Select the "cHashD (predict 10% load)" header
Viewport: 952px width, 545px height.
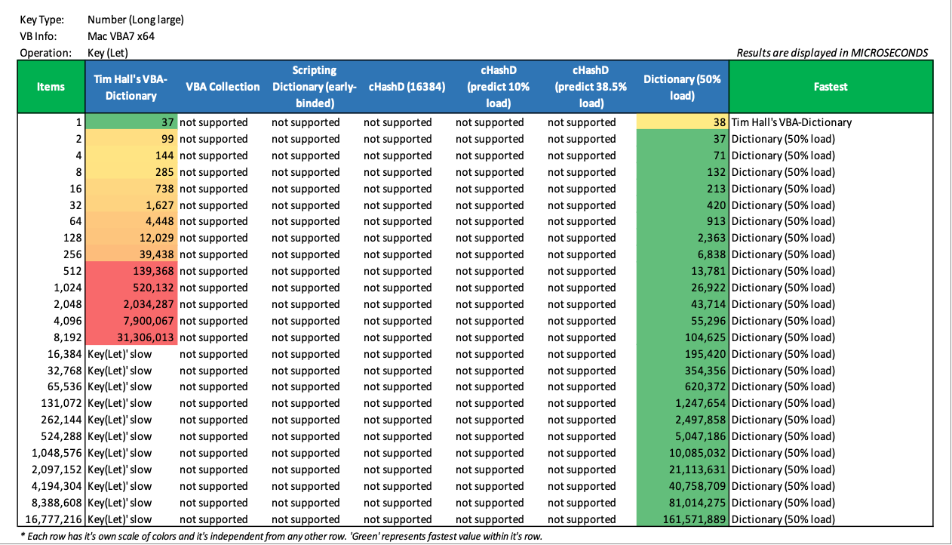[x=499, y=87]
